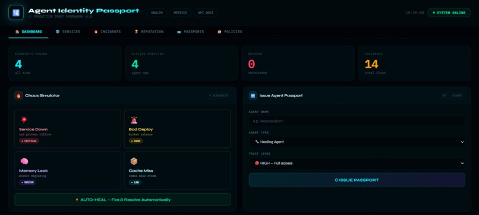The width and height of the screenshot is (479, 215).
Task: Focus the Agent Name input field
Action: [x=357, y=121]
